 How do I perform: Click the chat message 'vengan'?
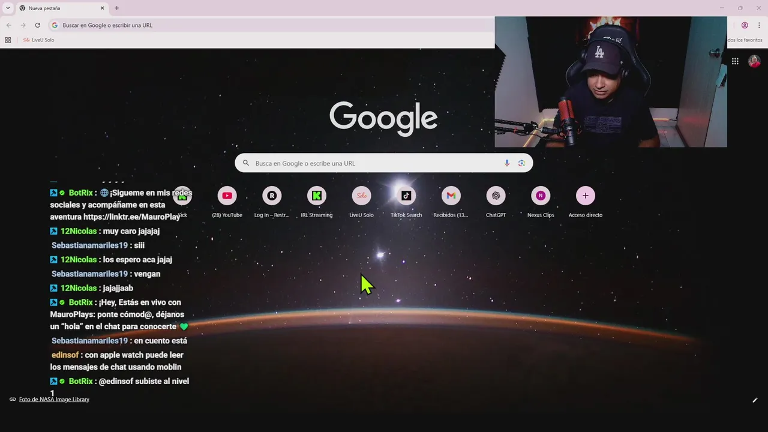pyautogui.click(x=148, y=274)
